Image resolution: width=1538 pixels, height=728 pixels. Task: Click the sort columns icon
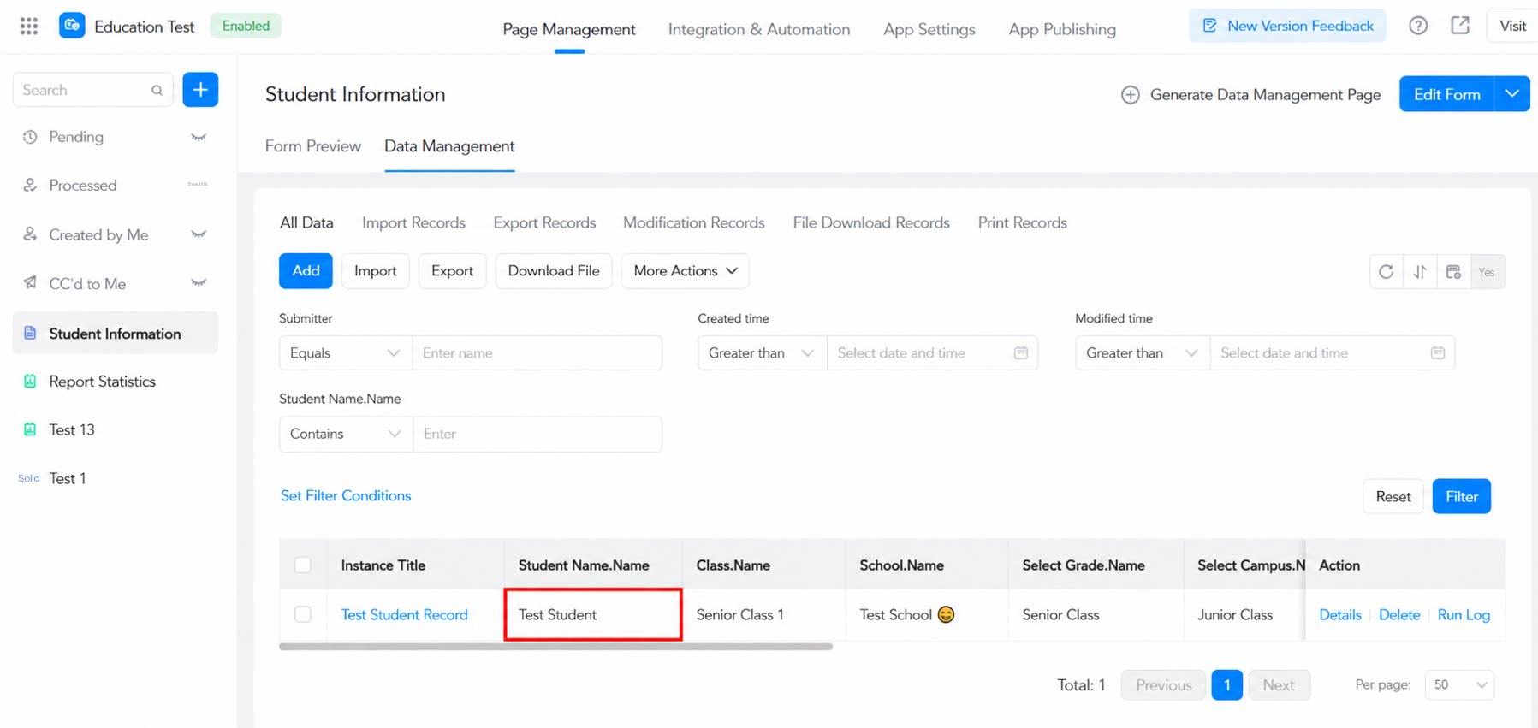[x=1420, y=272]
